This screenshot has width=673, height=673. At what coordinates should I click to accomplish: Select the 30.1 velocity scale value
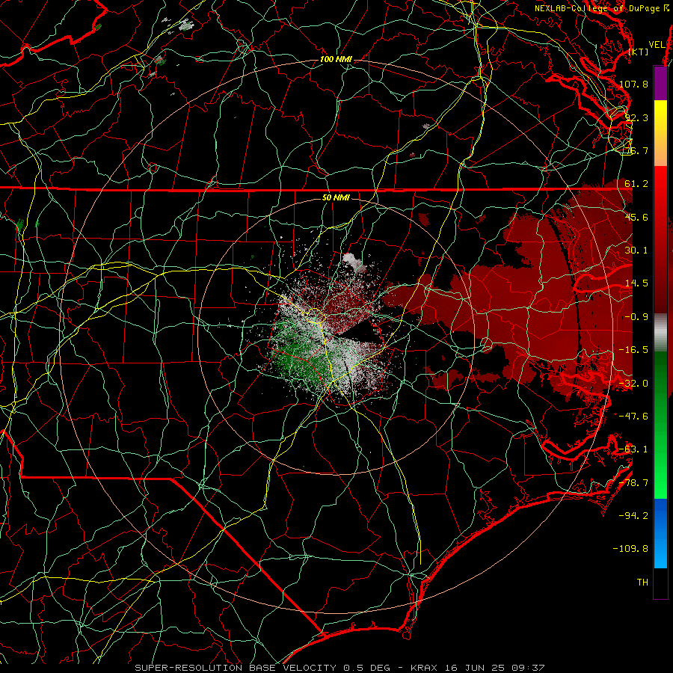pos(636,251)
